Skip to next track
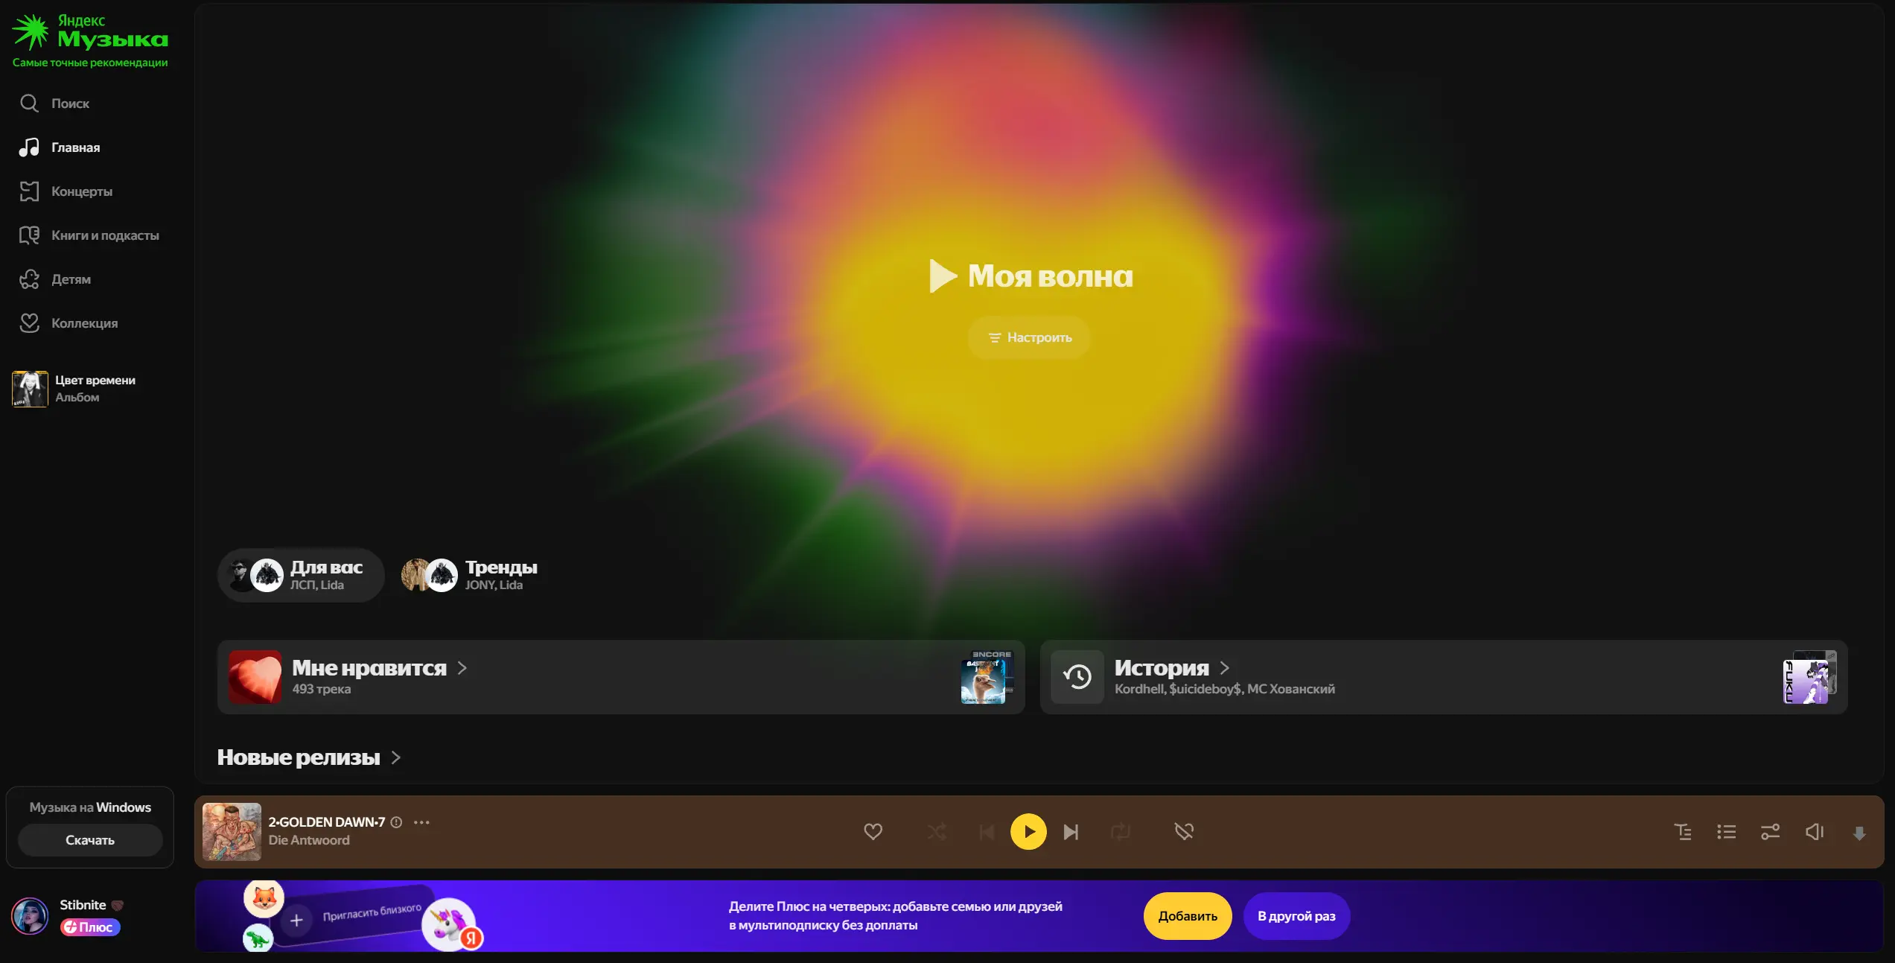 click(1071, 832)
